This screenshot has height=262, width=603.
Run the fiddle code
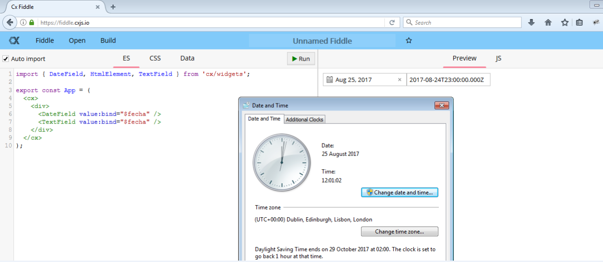[301, 59]
